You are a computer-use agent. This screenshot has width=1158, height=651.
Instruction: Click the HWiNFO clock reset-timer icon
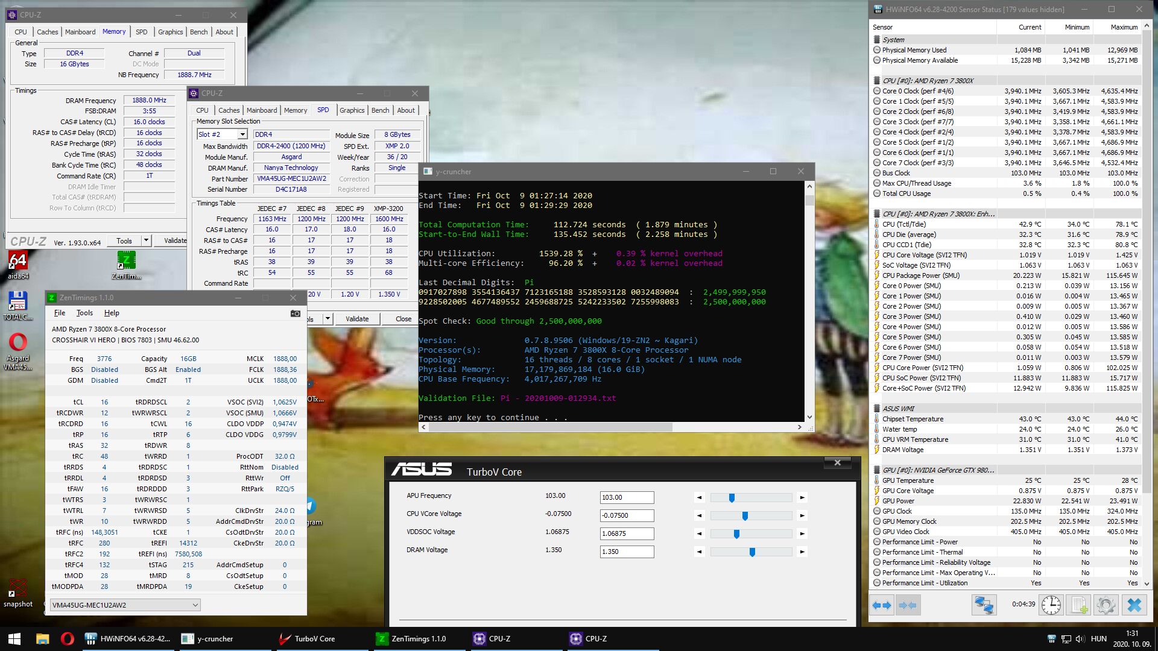[1051, 605]
